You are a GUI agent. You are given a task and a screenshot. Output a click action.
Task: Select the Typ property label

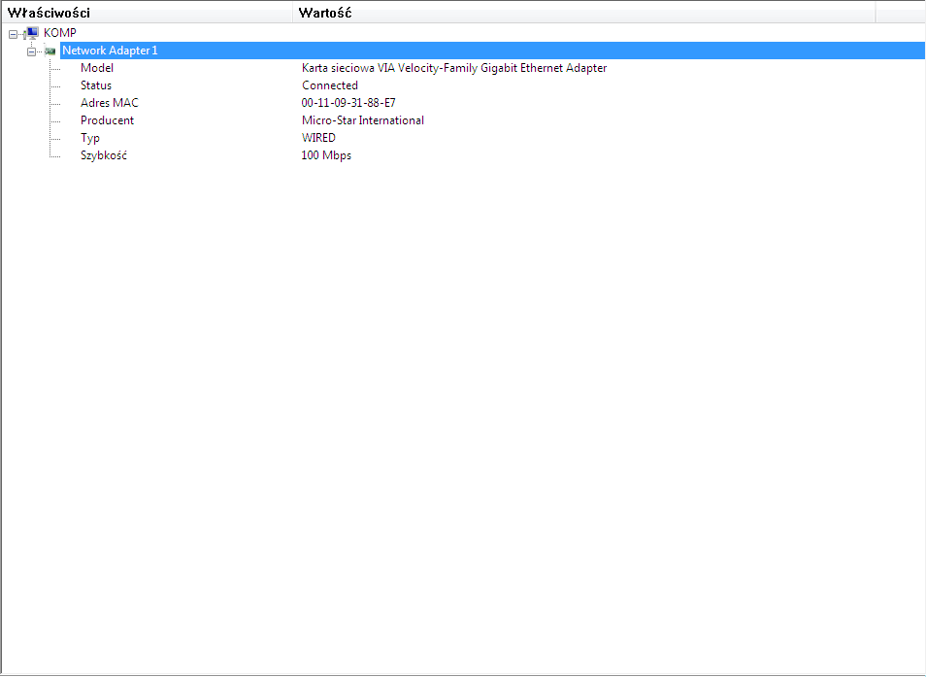click(x=89, y=138)
